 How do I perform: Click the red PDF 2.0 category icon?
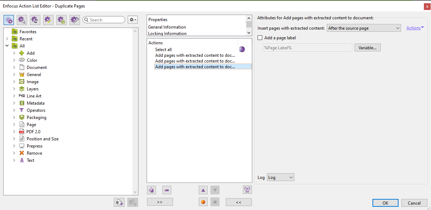[22, 131]
